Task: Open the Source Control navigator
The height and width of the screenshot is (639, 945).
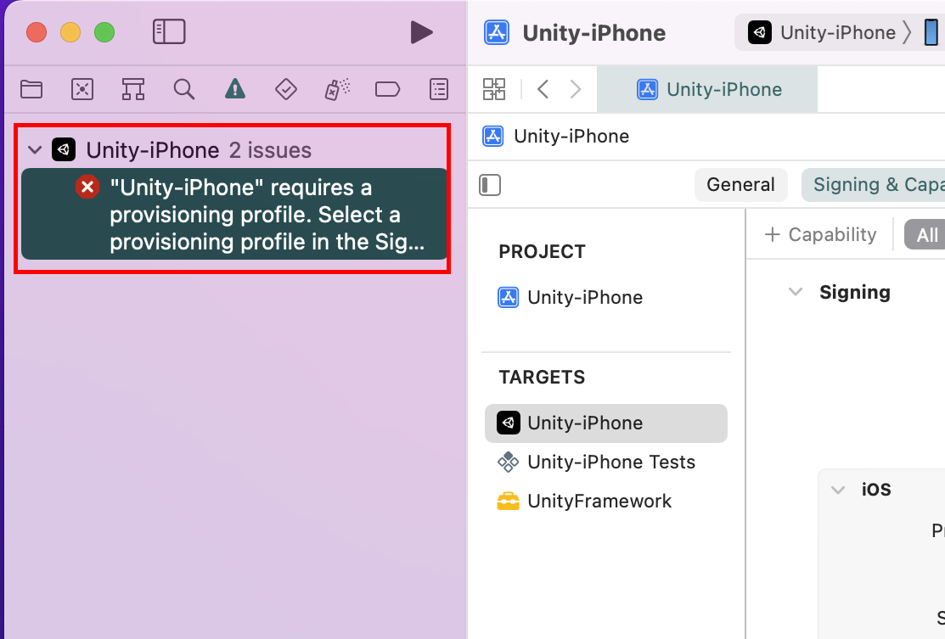Action: [x=82, y=90]
